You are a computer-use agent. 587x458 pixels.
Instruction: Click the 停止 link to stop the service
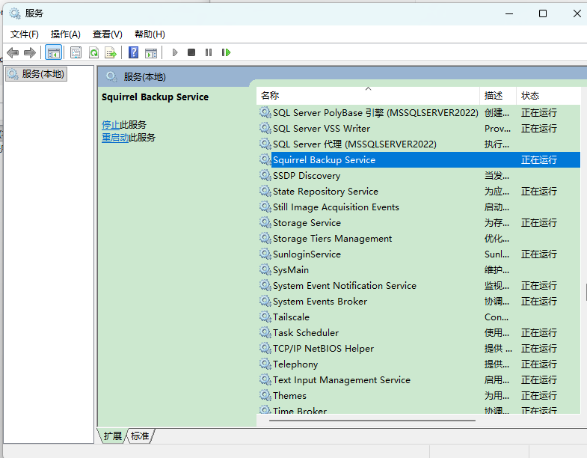coord(111,125)
